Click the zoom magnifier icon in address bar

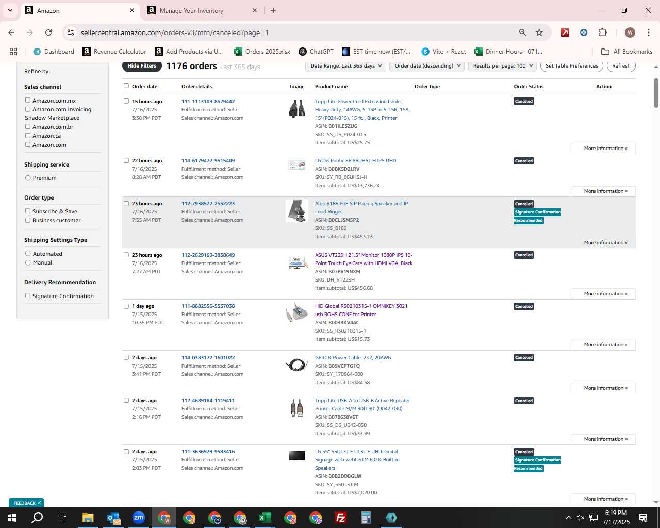click(x=523, y=32)
